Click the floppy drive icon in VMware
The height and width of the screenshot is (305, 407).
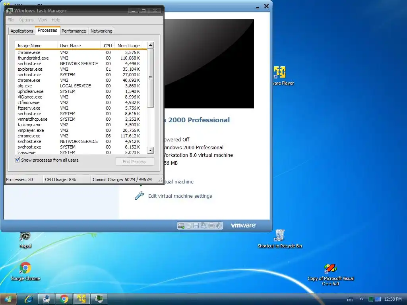click(x=196, y=226)
